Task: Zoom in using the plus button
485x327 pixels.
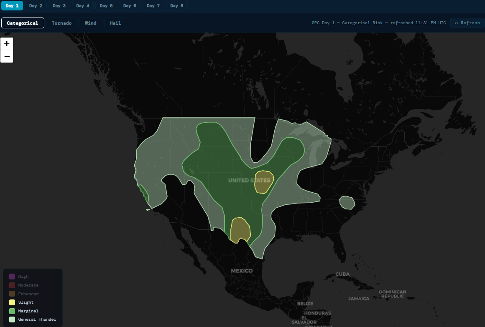Action: pos(6,43)
